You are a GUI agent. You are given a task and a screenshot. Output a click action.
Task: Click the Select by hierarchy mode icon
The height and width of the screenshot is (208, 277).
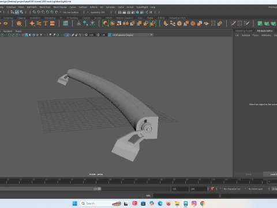pos(12,12)
